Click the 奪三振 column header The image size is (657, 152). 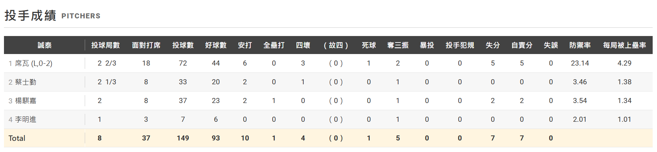[x=398, y=45]
